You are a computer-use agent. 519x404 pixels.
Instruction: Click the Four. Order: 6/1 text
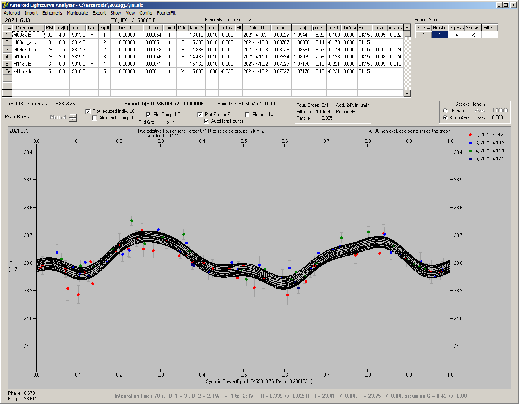[x=312, y=105]
